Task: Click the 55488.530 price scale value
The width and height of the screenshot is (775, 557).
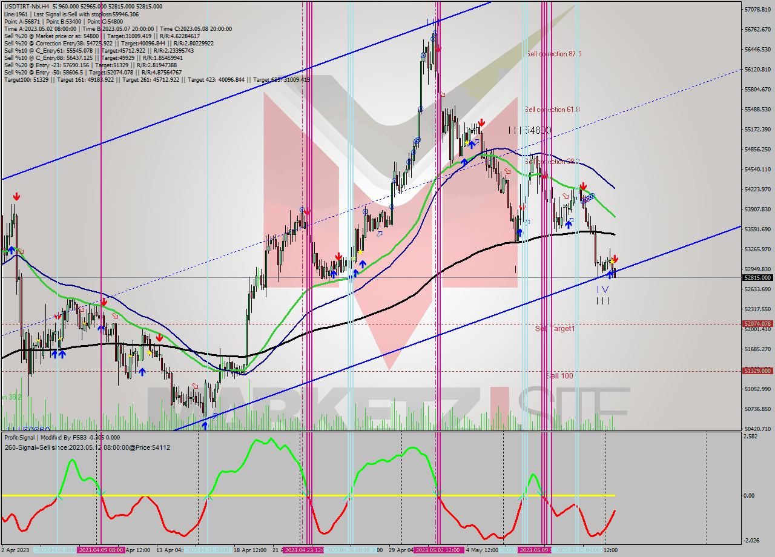Action: point(757,110)
